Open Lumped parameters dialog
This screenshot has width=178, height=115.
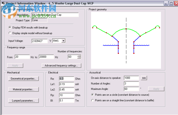(23, 100)
